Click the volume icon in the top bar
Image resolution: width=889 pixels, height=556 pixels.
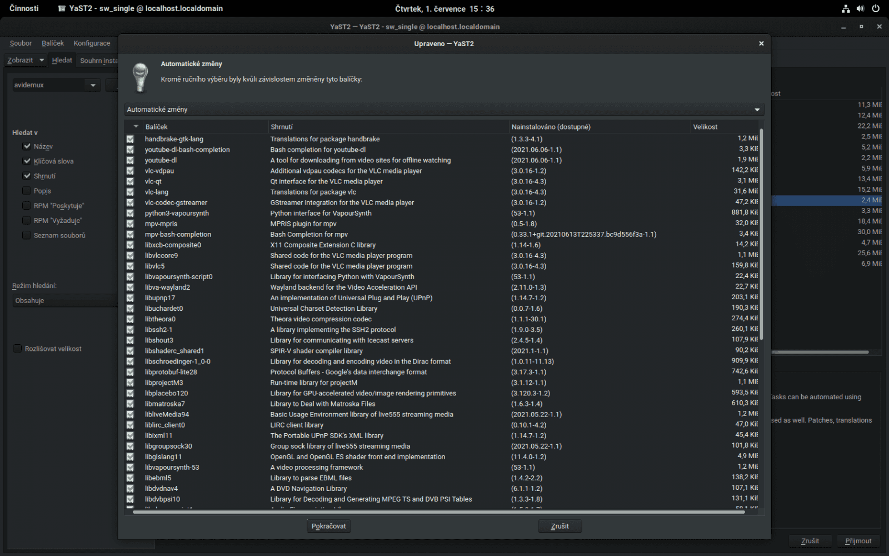[x=860, y=8]
